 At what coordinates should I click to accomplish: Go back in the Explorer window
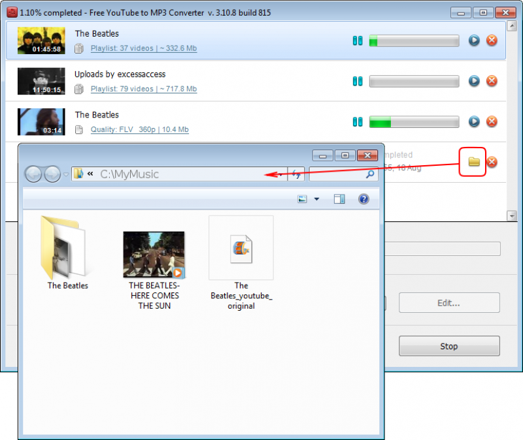click(33, 174)
